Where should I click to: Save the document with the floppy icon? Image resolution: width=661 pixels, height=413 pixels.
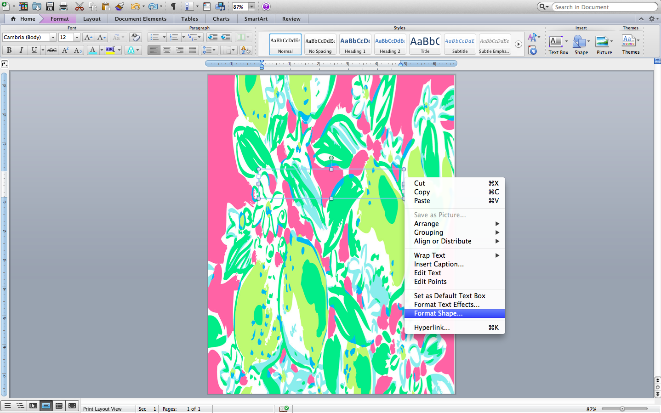[x=50, y=6]
